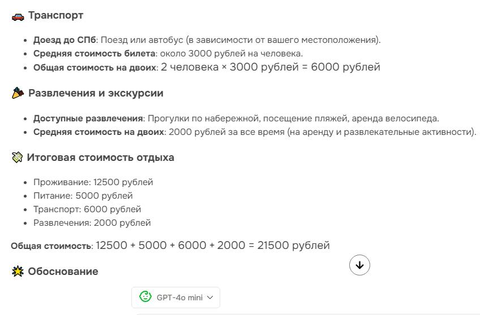Click the party popper emoji icon
This screenshot has width=480, height=315.
(18, 93)
